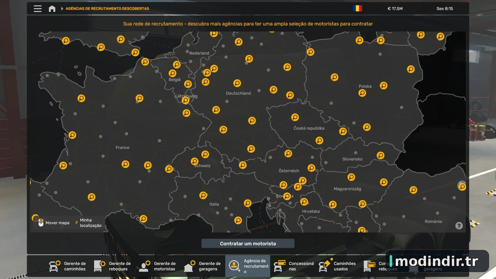This screenshot has height=279, width=496.
Task: Select agency marker just above België label
Action: pyautogui.click(x=173, y=73)
